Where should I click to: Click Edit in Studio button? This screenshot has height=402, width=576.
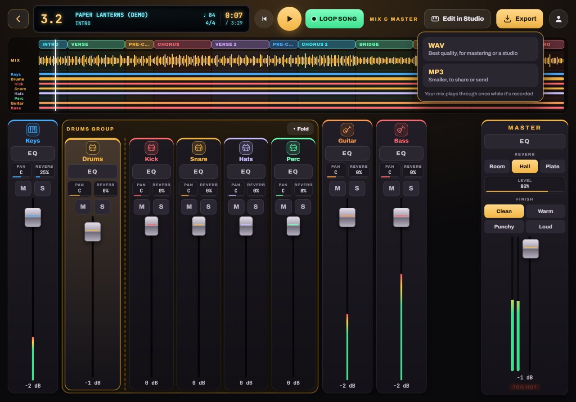pos(457,19)
